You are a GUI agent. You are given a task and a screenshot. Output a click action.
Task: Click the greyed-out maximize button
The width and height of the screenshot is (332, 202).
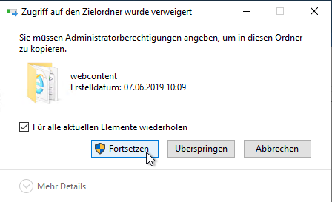[x=280, y=12]
